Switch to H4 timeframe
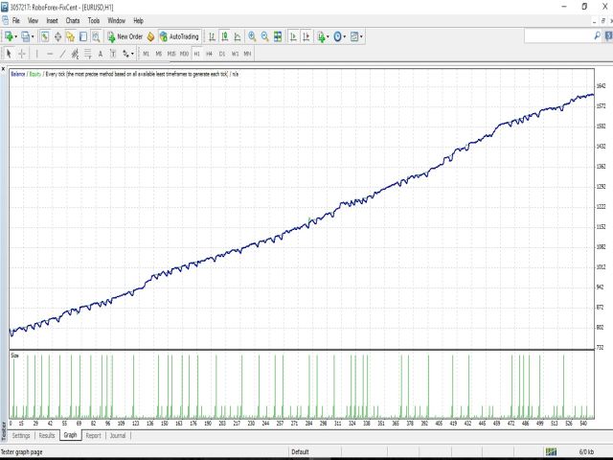This screenshot has height=460, width=613. pyautogui.click(x=209, y=54)
